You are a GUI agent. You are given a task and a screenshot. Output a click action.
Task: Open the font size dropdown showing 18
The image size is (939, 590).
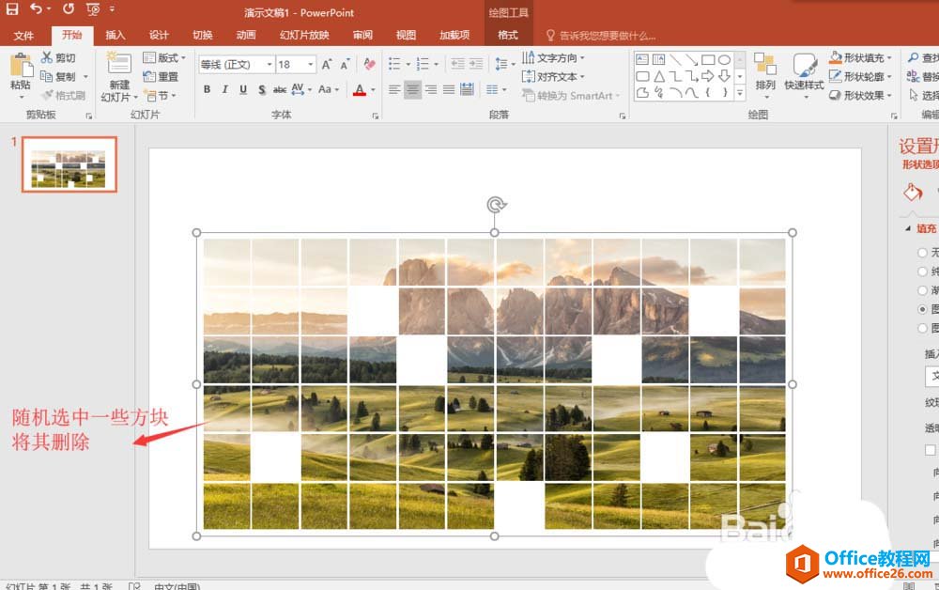[x=296, y=64]
